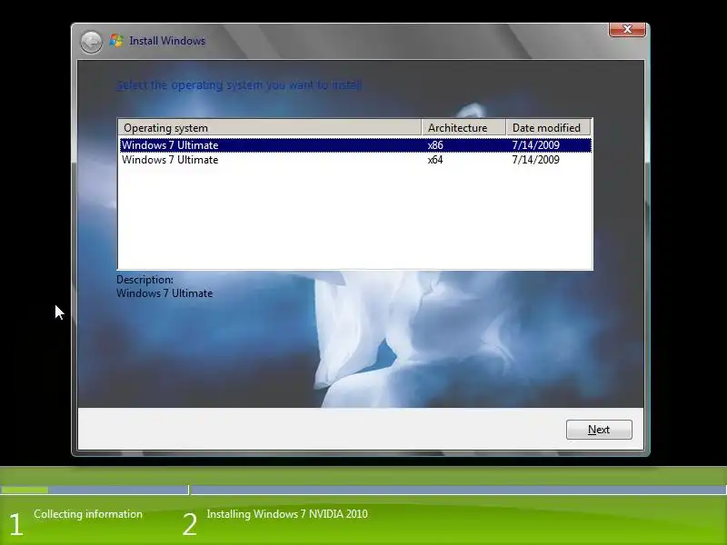Close the Install Windows dialog
727x545 pixels.
pos(627,29)
